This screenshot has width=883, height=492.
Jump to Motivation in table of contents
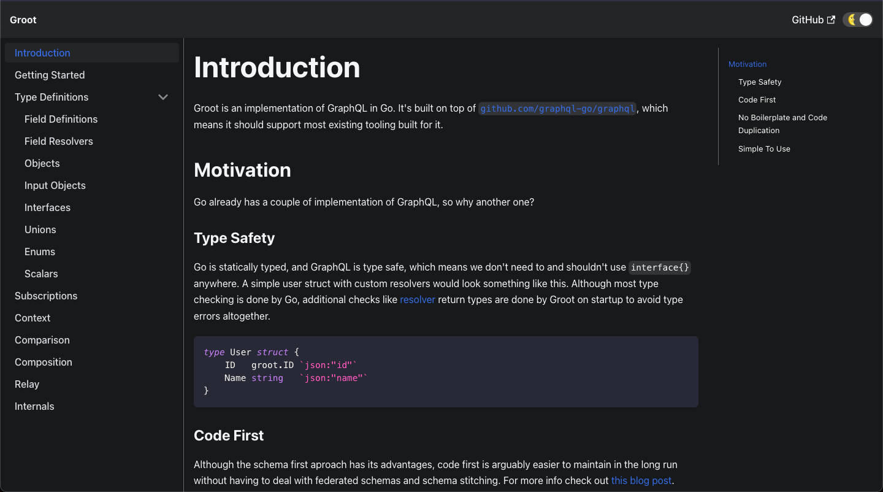pos(747,64)
